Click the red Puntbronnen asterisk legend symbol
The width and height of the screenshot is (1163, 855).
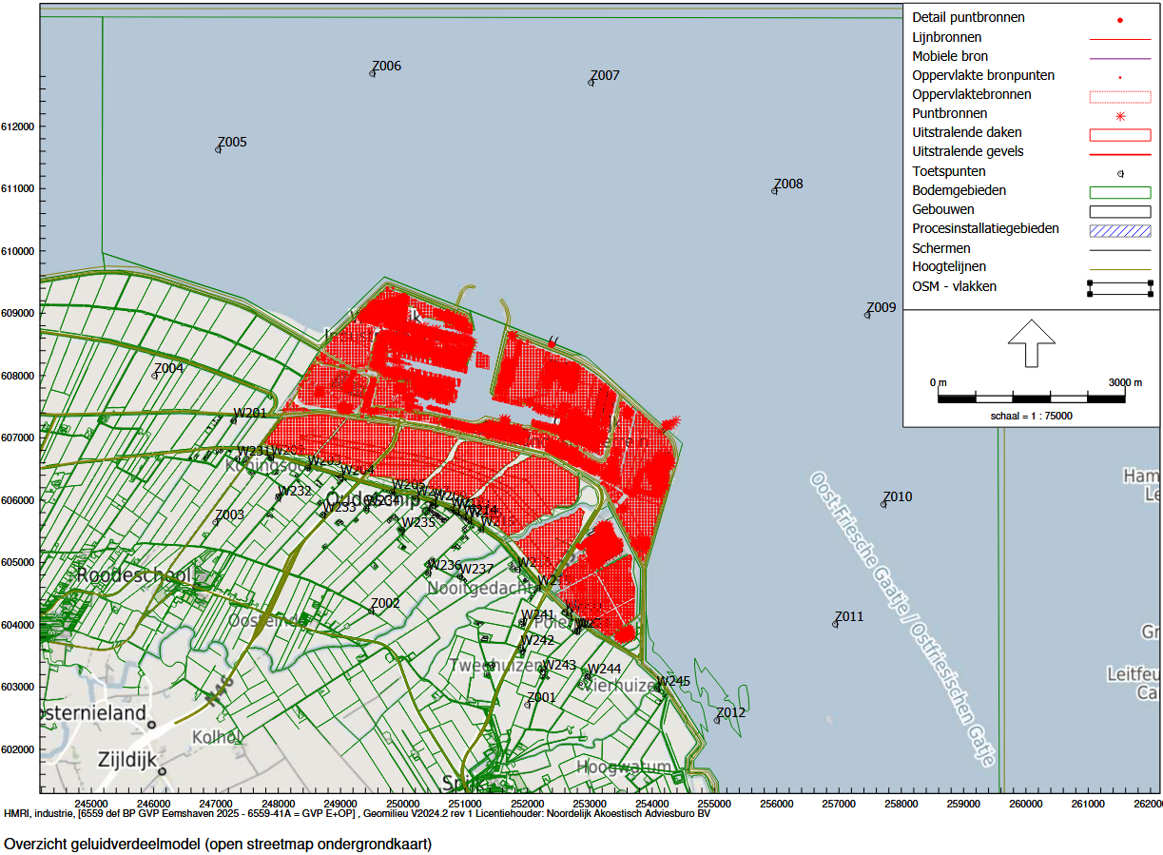point(1119,116)
